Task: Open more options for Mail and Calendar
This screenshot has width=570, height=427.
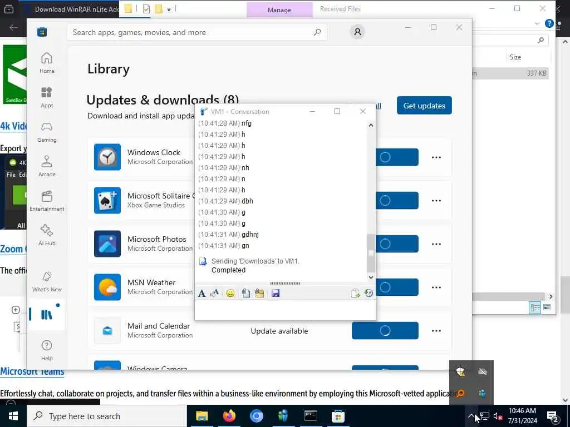Action: coord(436,331)
